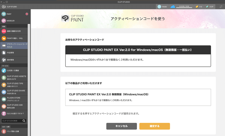Open the CLIP STUDIO ASSETS icon
Image resolution: width=225 pixels, height=136 pixels.
(4, 78)
